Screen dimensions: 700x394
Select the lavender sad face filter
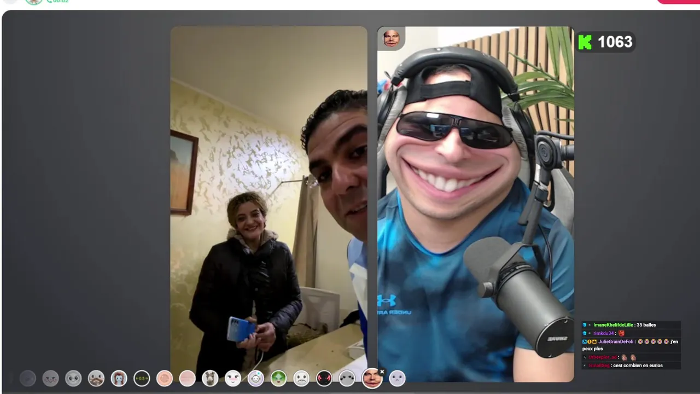pyautogui.click(x=397, y=378)
